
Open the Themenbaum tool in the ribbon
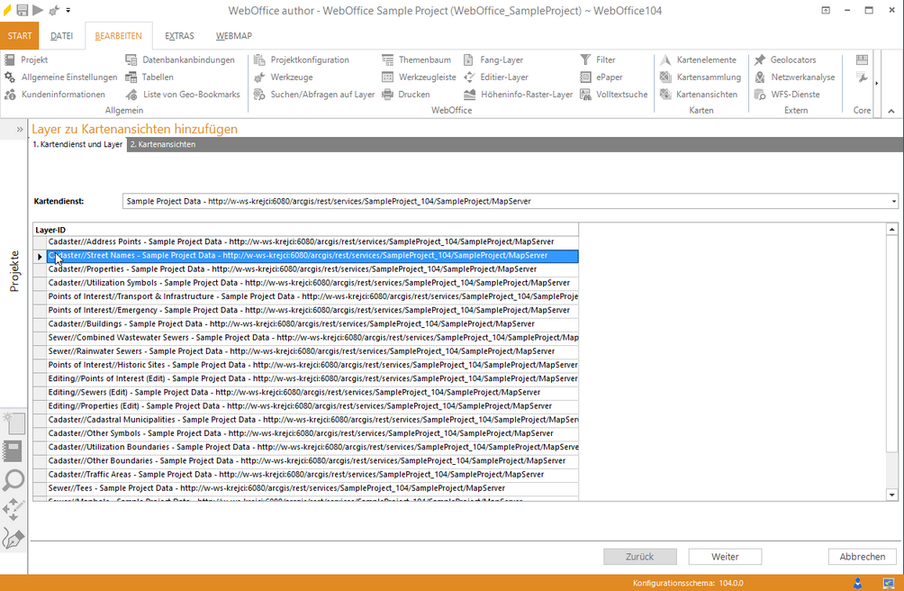pyautogui.click(x=417, y=59)
